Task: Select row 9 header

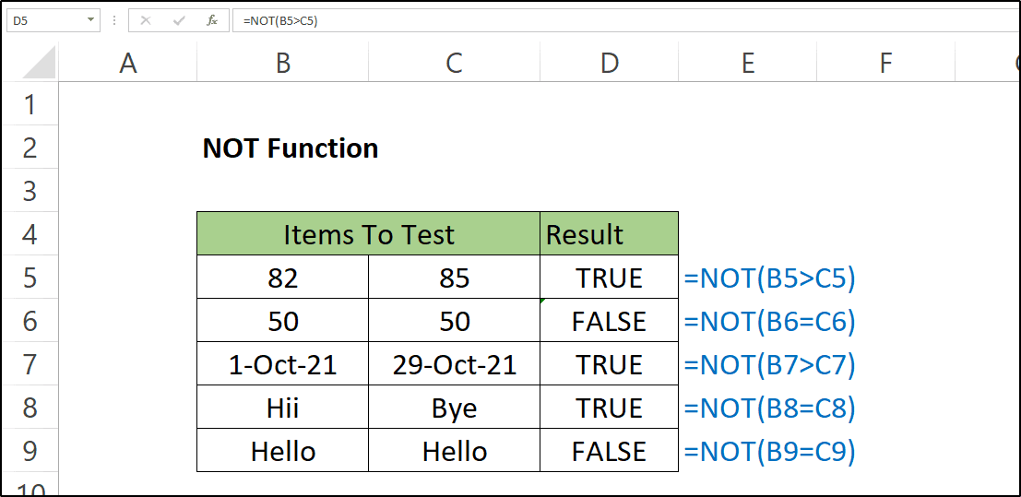Action: (x=30, y=451)
